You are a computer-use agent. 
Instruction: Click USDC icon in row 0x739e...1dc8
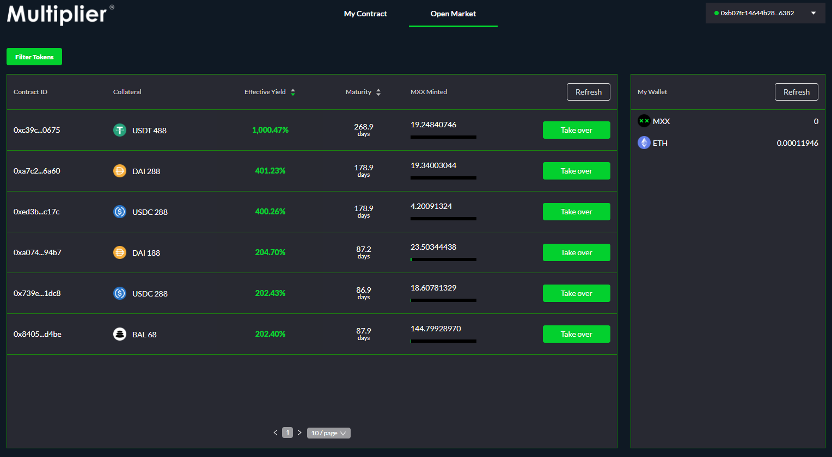click(120, 293)
